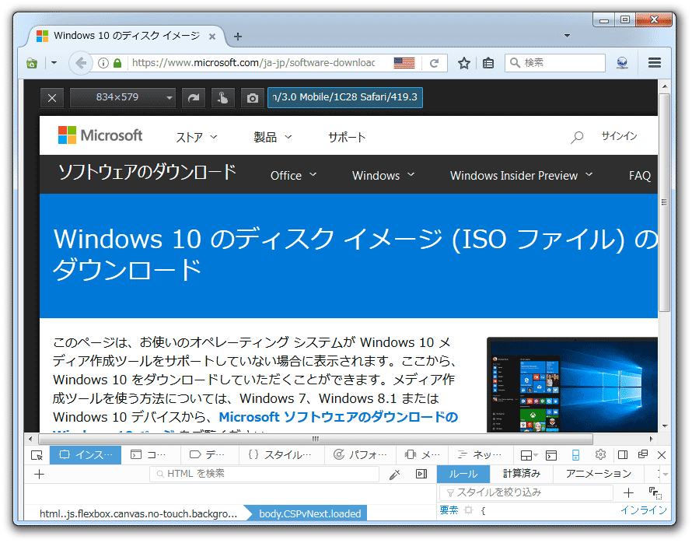Open the Firefox hamburger menu
Screen dimensions: 692x543
click(x=655, y=63)
